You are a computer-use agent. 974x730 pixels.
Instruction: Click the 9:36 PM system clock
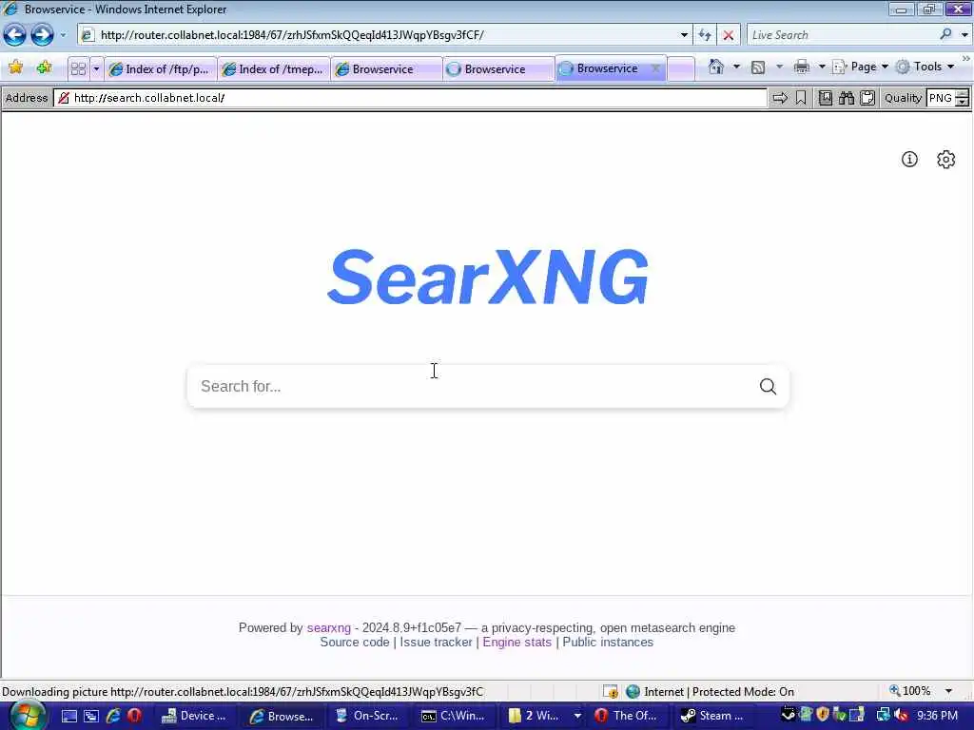937,716
